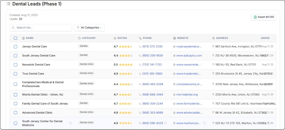Click the phone number (609) 465-0258

pyautogui.click(x=153, y=84)
